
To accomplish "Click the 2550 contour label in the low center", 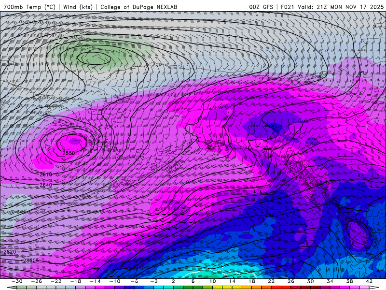I will [x=69, y=153].
